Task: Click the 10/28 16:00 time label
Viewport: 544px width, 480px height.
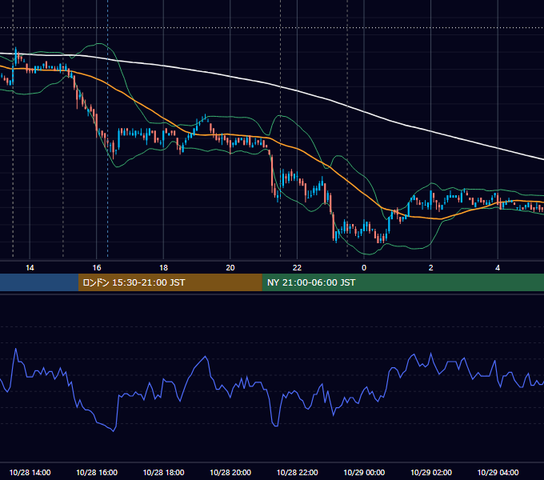Action: 97,472
